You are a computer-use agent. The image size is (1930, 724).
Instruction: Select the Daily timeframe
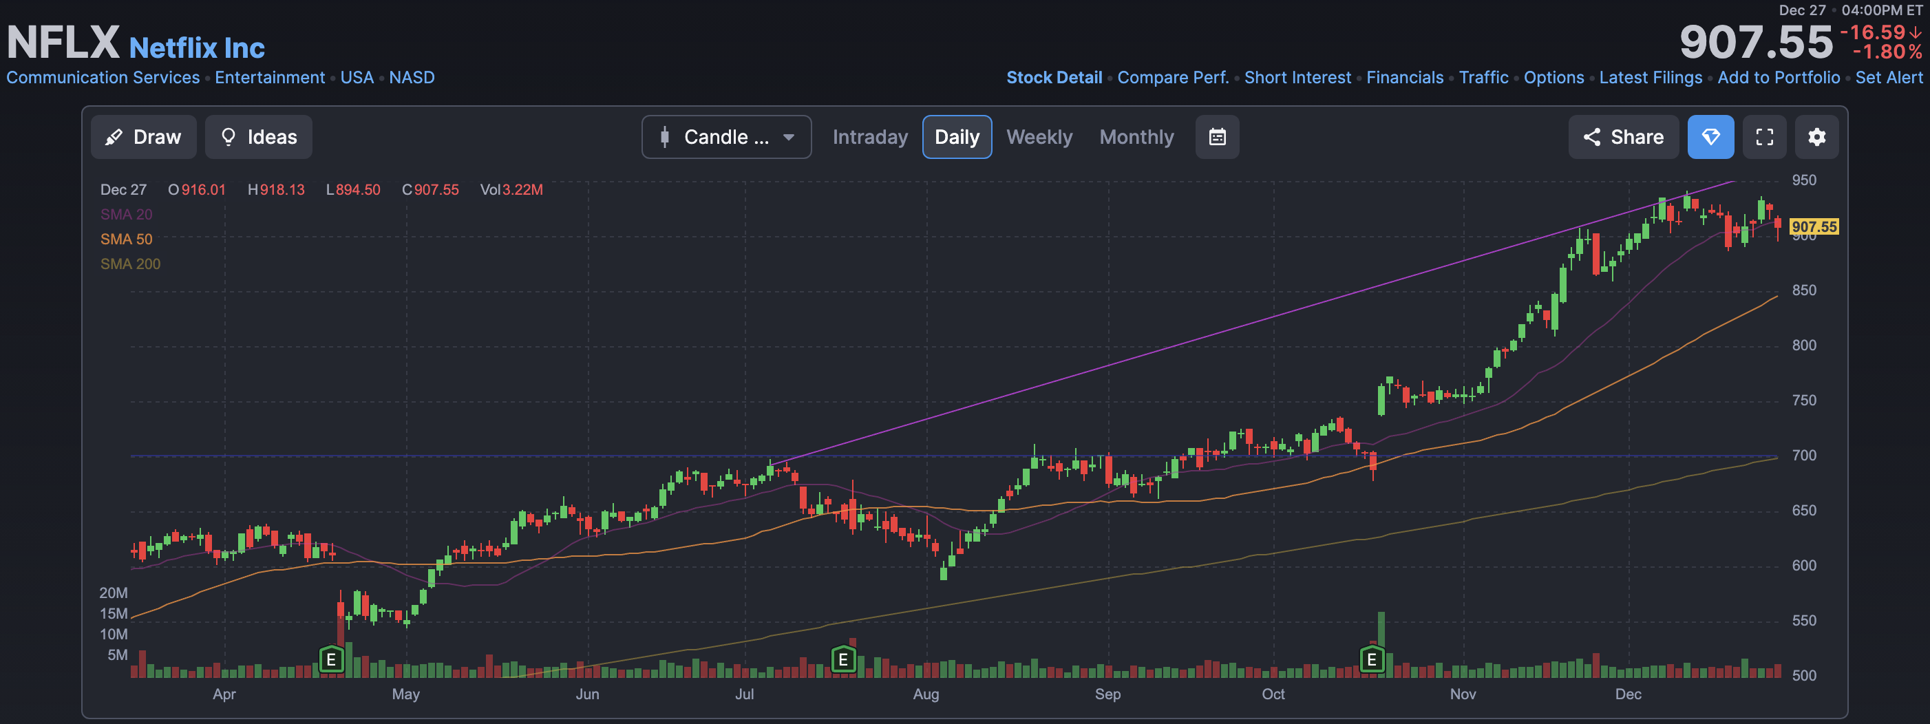click(957, 137)
